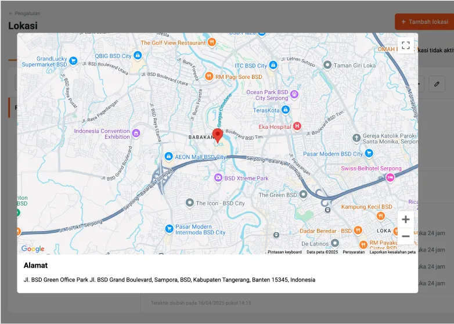This screenshot has width=454, height=324.
Task: Select De Latinos marker
Action: [x=335, y=243]
